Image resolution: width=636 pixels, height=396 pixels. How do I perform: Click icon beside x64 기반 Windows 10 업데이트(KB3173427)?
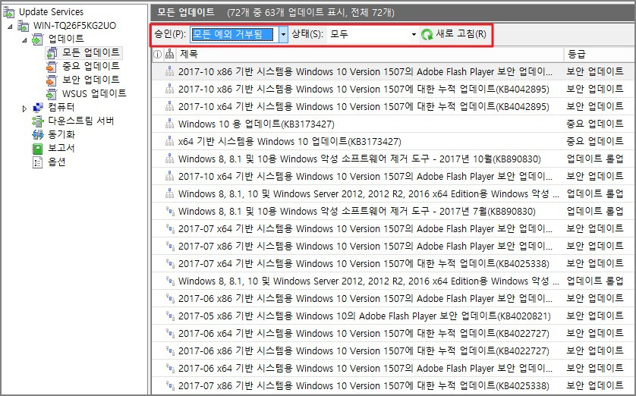[x=169, y=141]
